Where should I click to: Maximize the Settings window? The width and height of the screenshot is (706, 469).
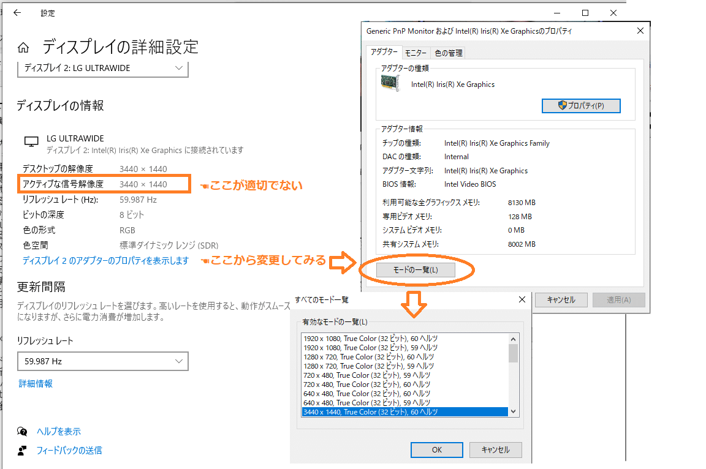pyautogui.click(x=585, y=13)
